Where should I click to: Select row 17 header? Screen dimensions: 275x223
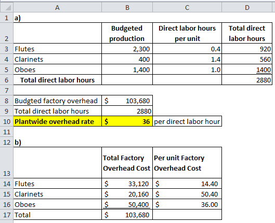tap(7, 215)
